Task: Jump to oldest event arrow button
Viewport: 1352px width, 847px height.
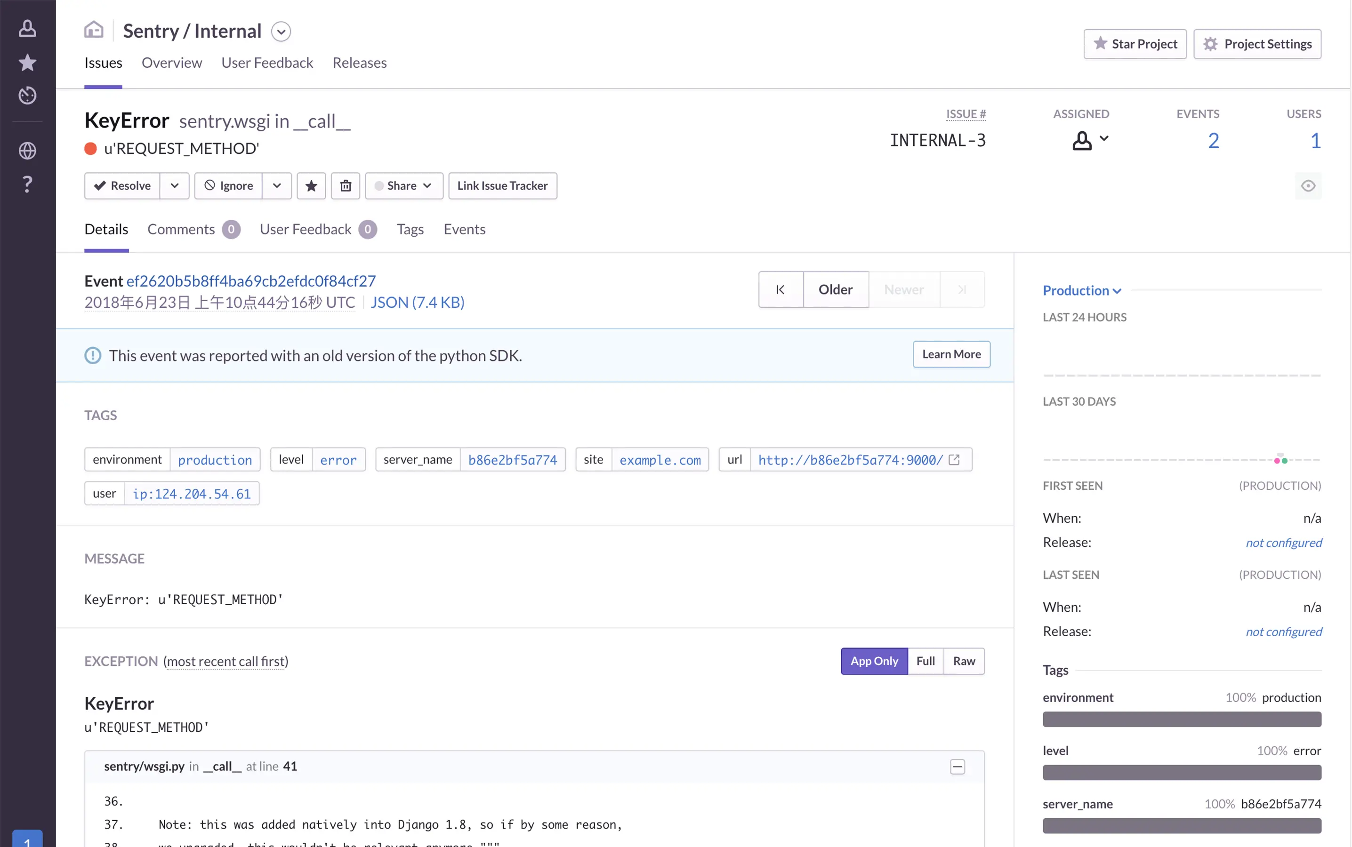Action: point(780,289)
